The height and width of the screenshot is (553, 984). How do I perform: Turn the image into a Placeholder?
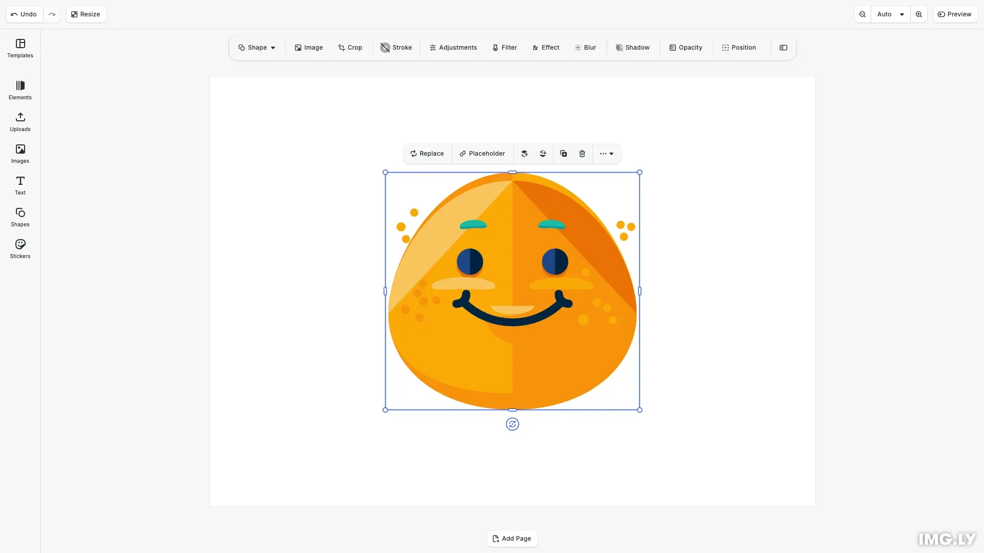click(482, 153)
